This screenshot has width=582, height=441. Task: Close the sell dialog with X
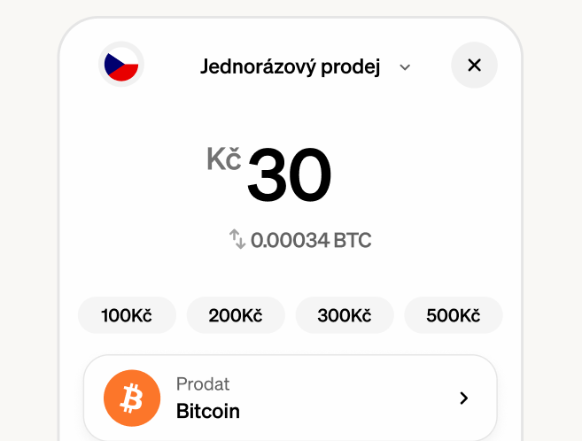[x=474, y=66]
